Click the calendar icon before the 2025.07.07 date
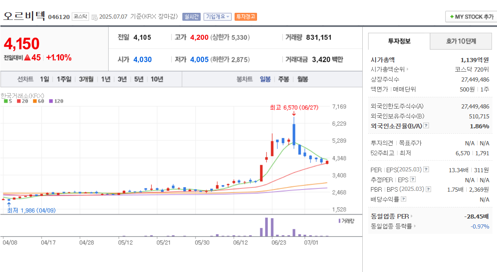The width and height of the screenshot is (497, 272). pyautogui.click(x=95, y=17)
